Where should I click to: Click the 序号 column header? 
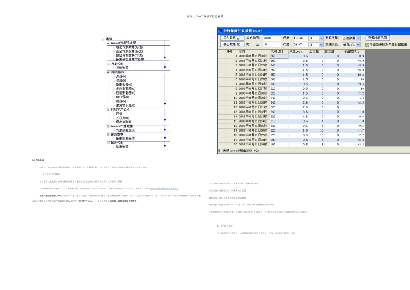232,51
